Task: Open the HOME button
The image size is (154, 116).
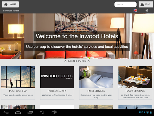Action: tap(10, 4)
